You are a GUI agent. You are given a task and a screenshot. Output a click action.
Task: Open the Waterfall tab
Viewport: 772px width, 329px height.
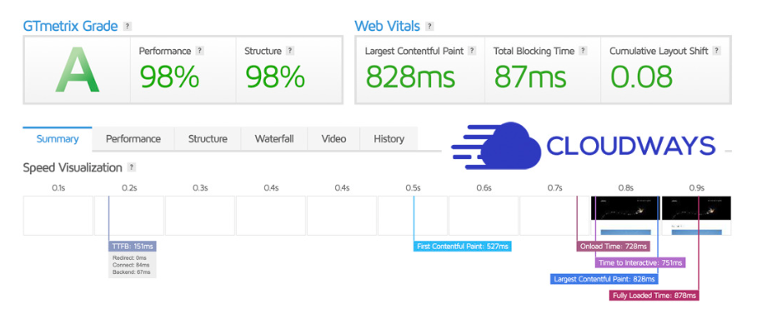274,139
